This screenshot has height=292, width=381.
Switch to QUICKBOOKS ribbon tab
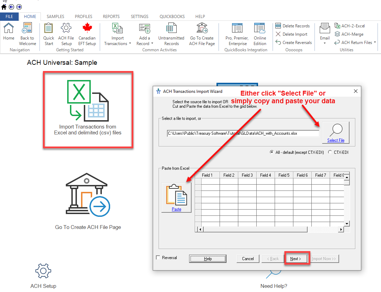172,17
